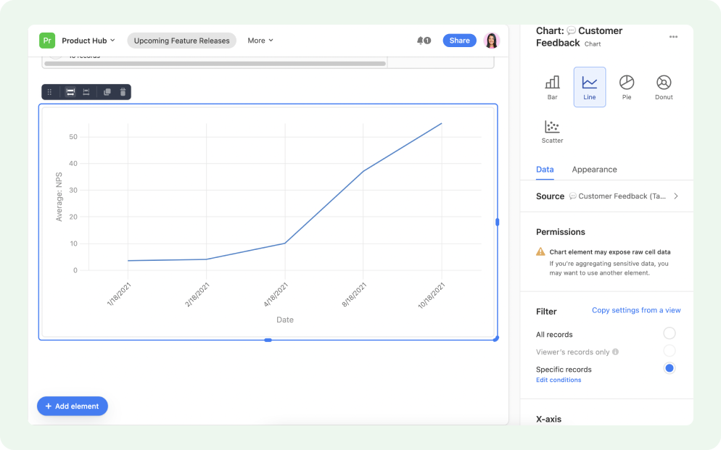Click the Edit conditions link
Screen dimensions: 721x450
click(x=559, y=380)
